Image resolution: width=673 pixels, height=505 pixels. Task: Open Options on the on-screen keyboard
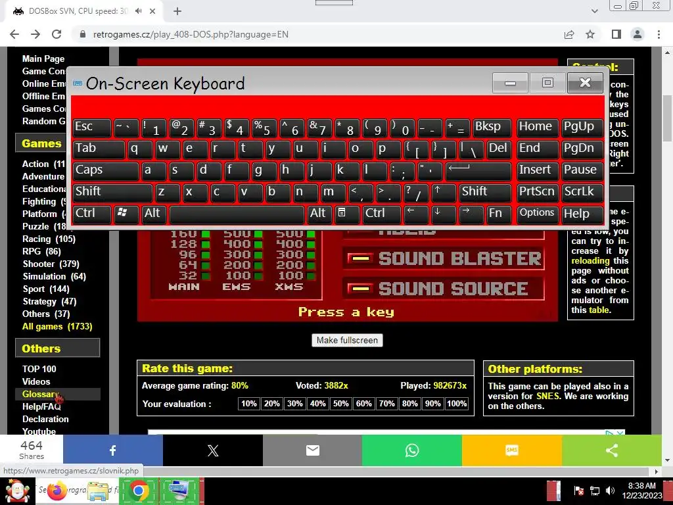point(538,214)
